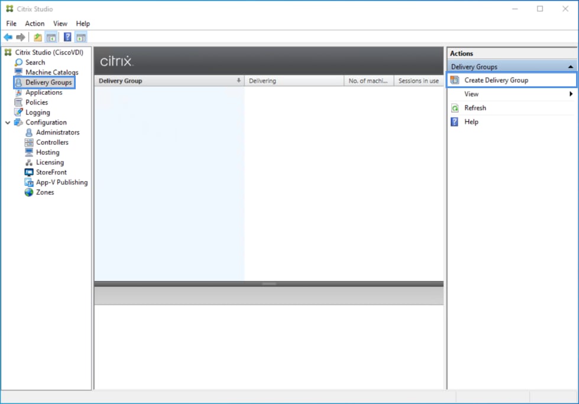Collapse the Configuration tree node chevron

(8, 122)
